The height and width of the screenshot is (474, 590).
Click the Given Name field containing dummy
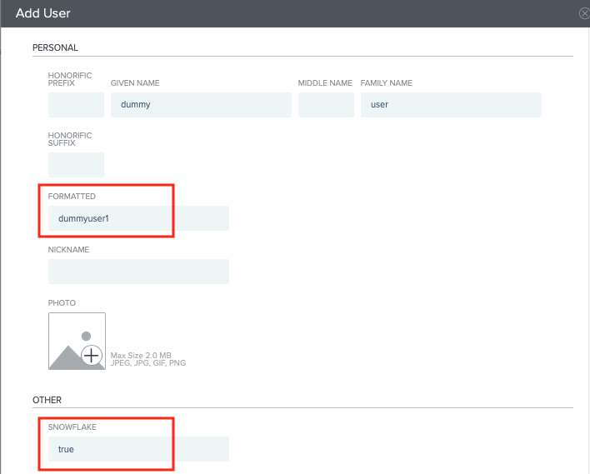pos(201,105)
